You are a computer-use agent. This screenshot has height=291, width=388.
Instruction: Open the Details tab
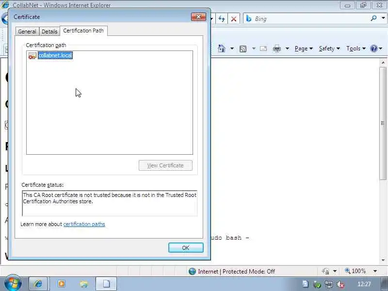click(x=49, y=32)
